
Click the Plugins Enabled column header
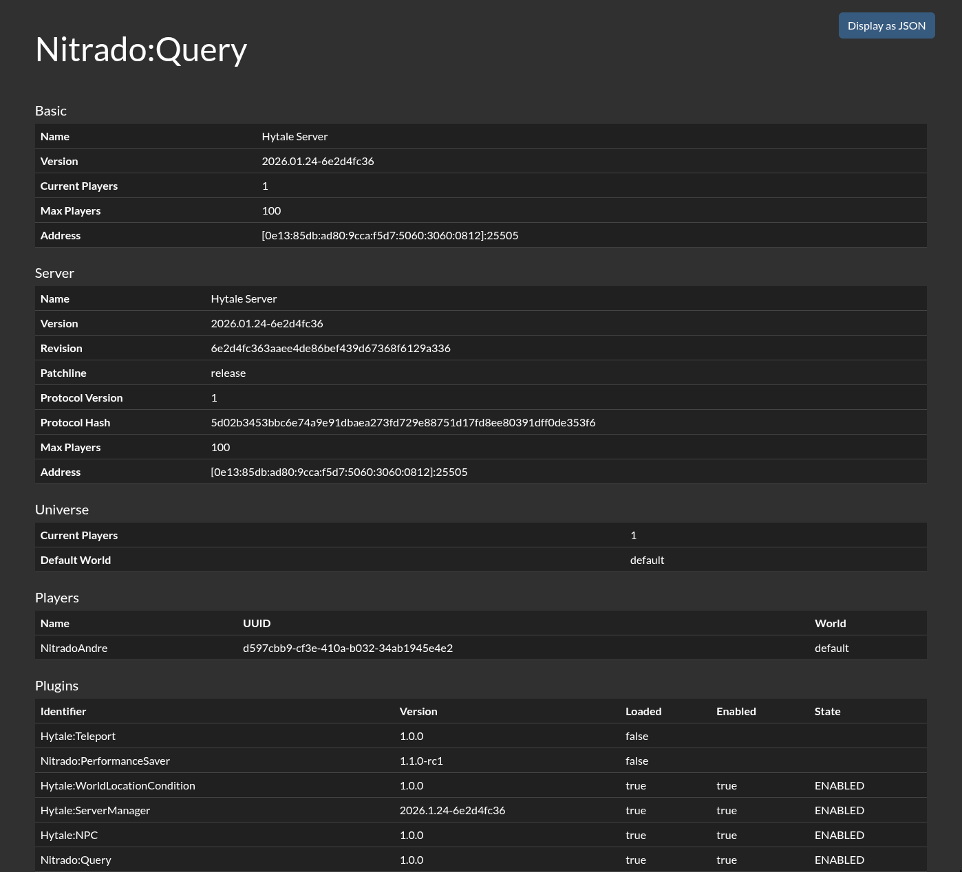click(x=736, y=711)
